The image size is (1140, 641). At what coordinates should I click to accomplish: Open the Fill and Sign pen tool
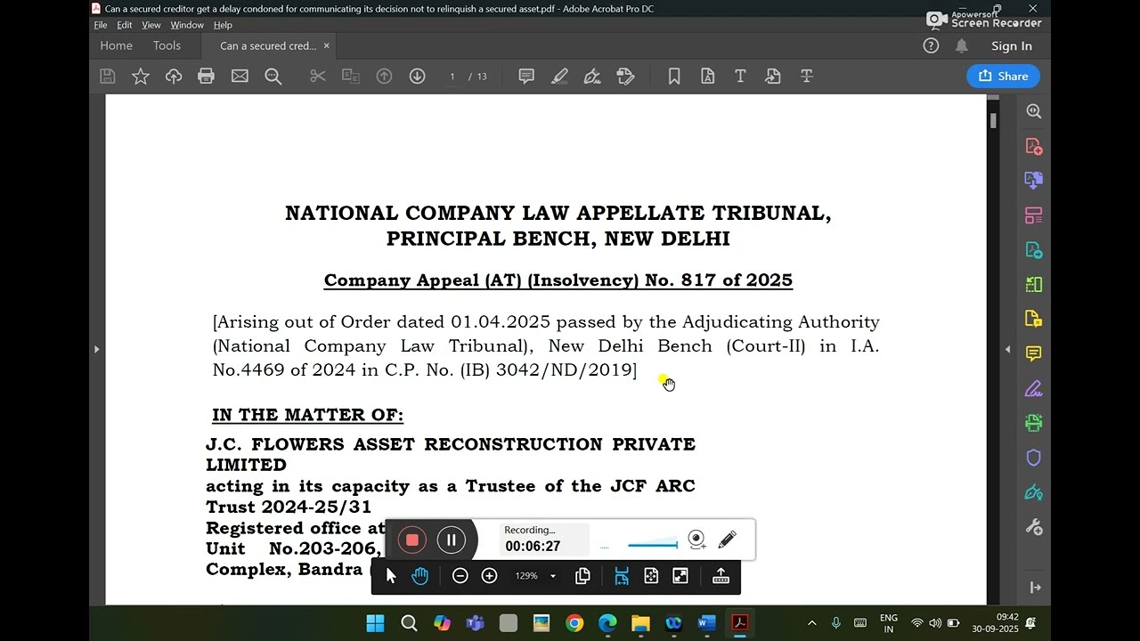tap(592, 77)
